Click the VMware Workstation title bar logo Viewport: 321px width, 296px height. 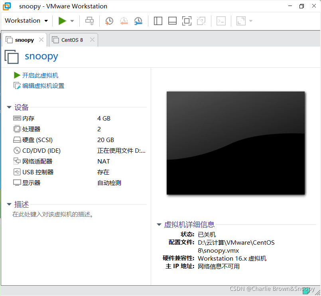click(x=7, y=6)
